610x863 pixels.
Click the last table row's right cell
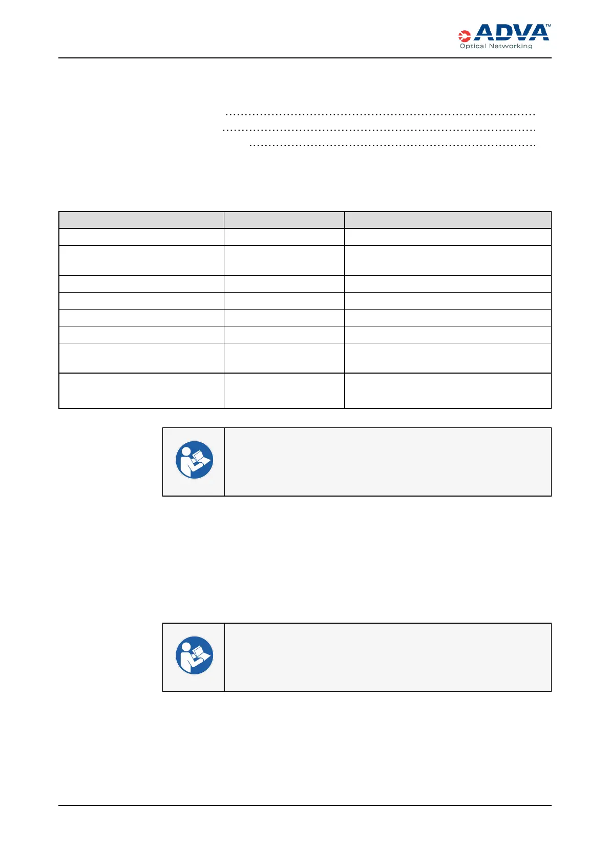point(448,391)
